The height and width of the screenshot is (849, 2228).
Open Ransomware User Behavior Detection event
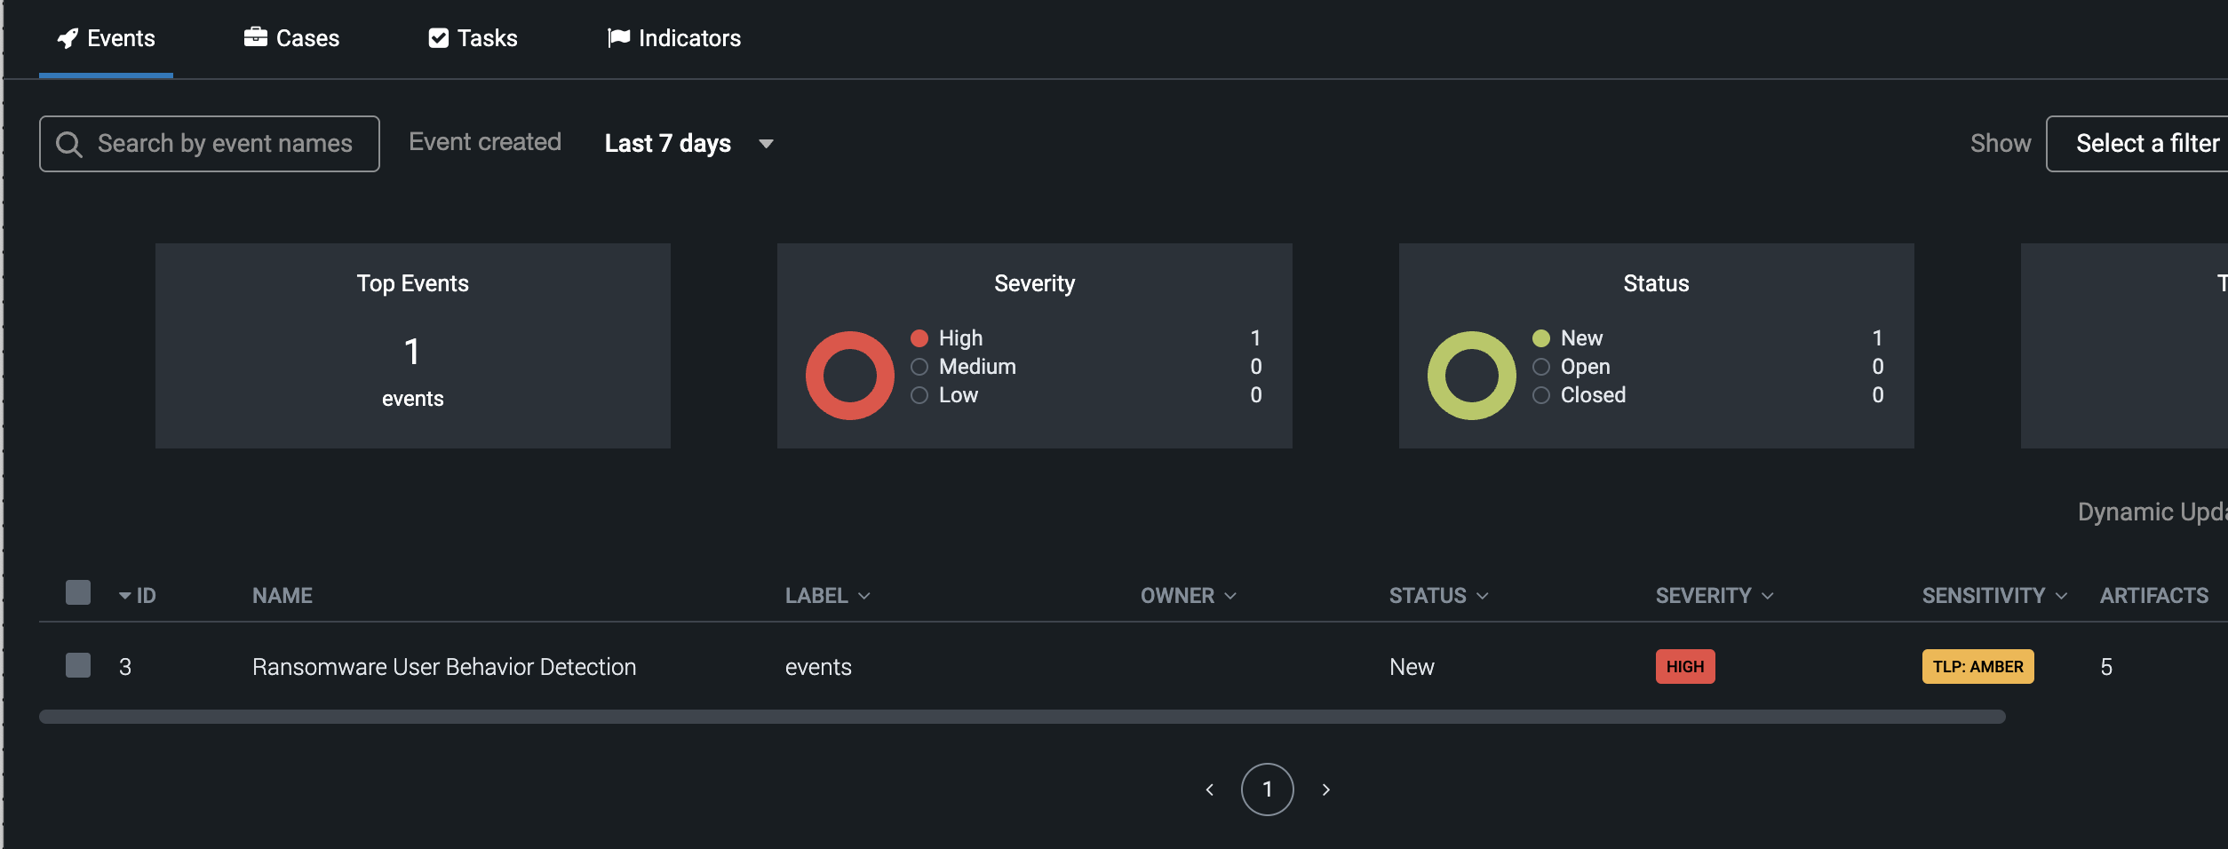click(x=444, y=667)
